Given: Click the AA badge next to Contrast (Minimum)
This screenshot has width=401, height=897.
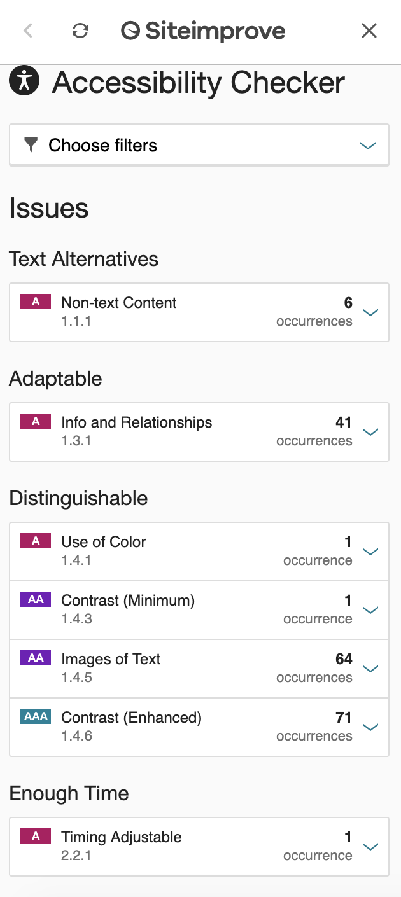Looking at the screenshot, I should (35, 599).
